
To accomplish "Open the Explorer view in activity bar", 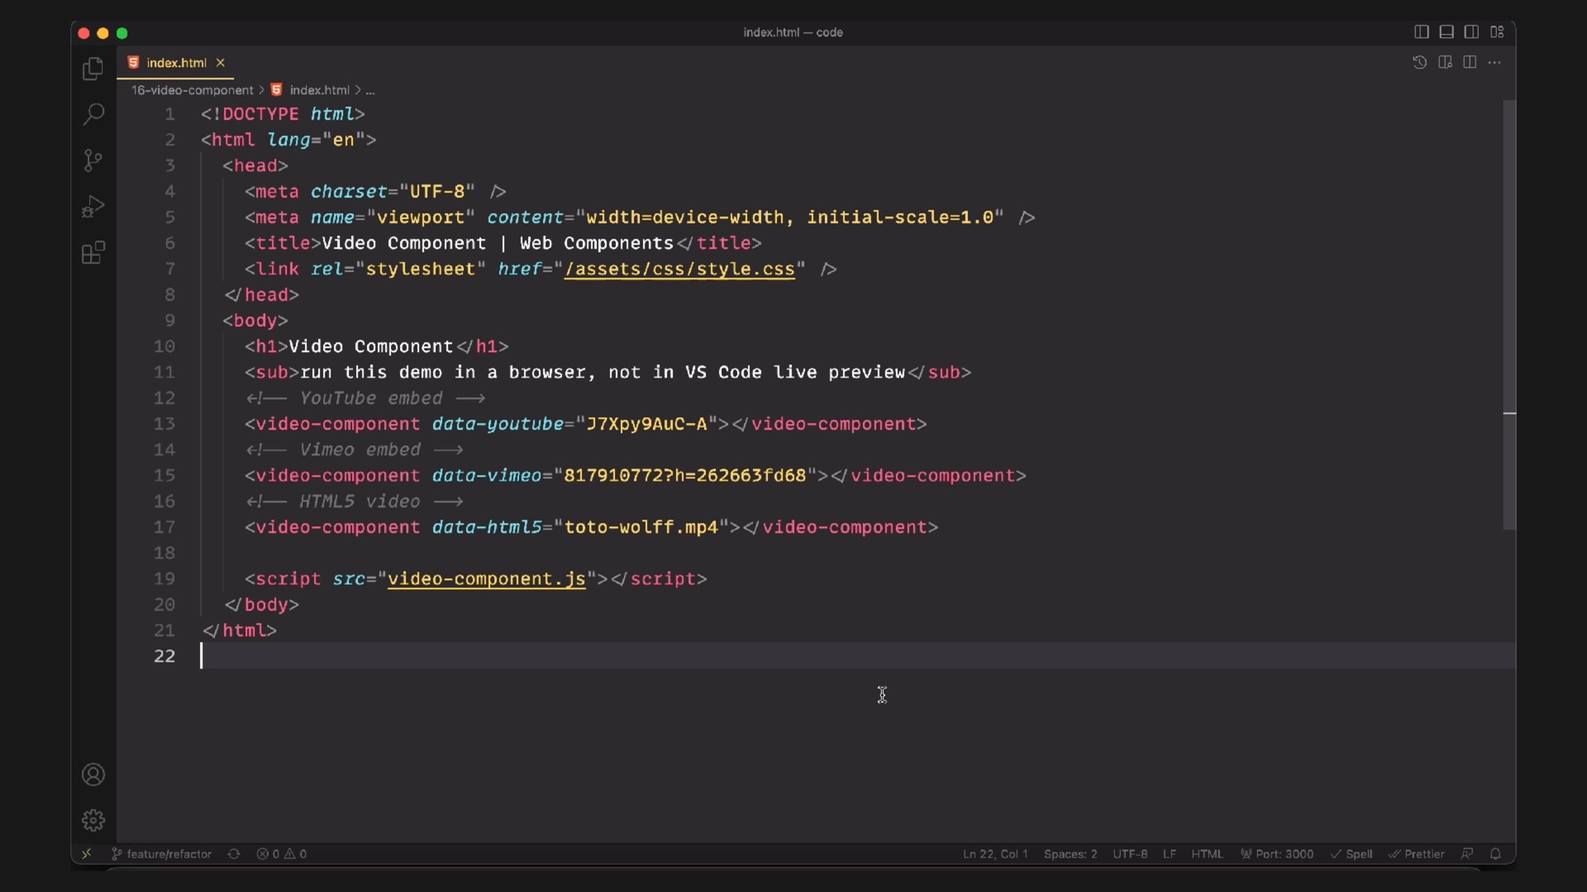I will pos(93,69).
